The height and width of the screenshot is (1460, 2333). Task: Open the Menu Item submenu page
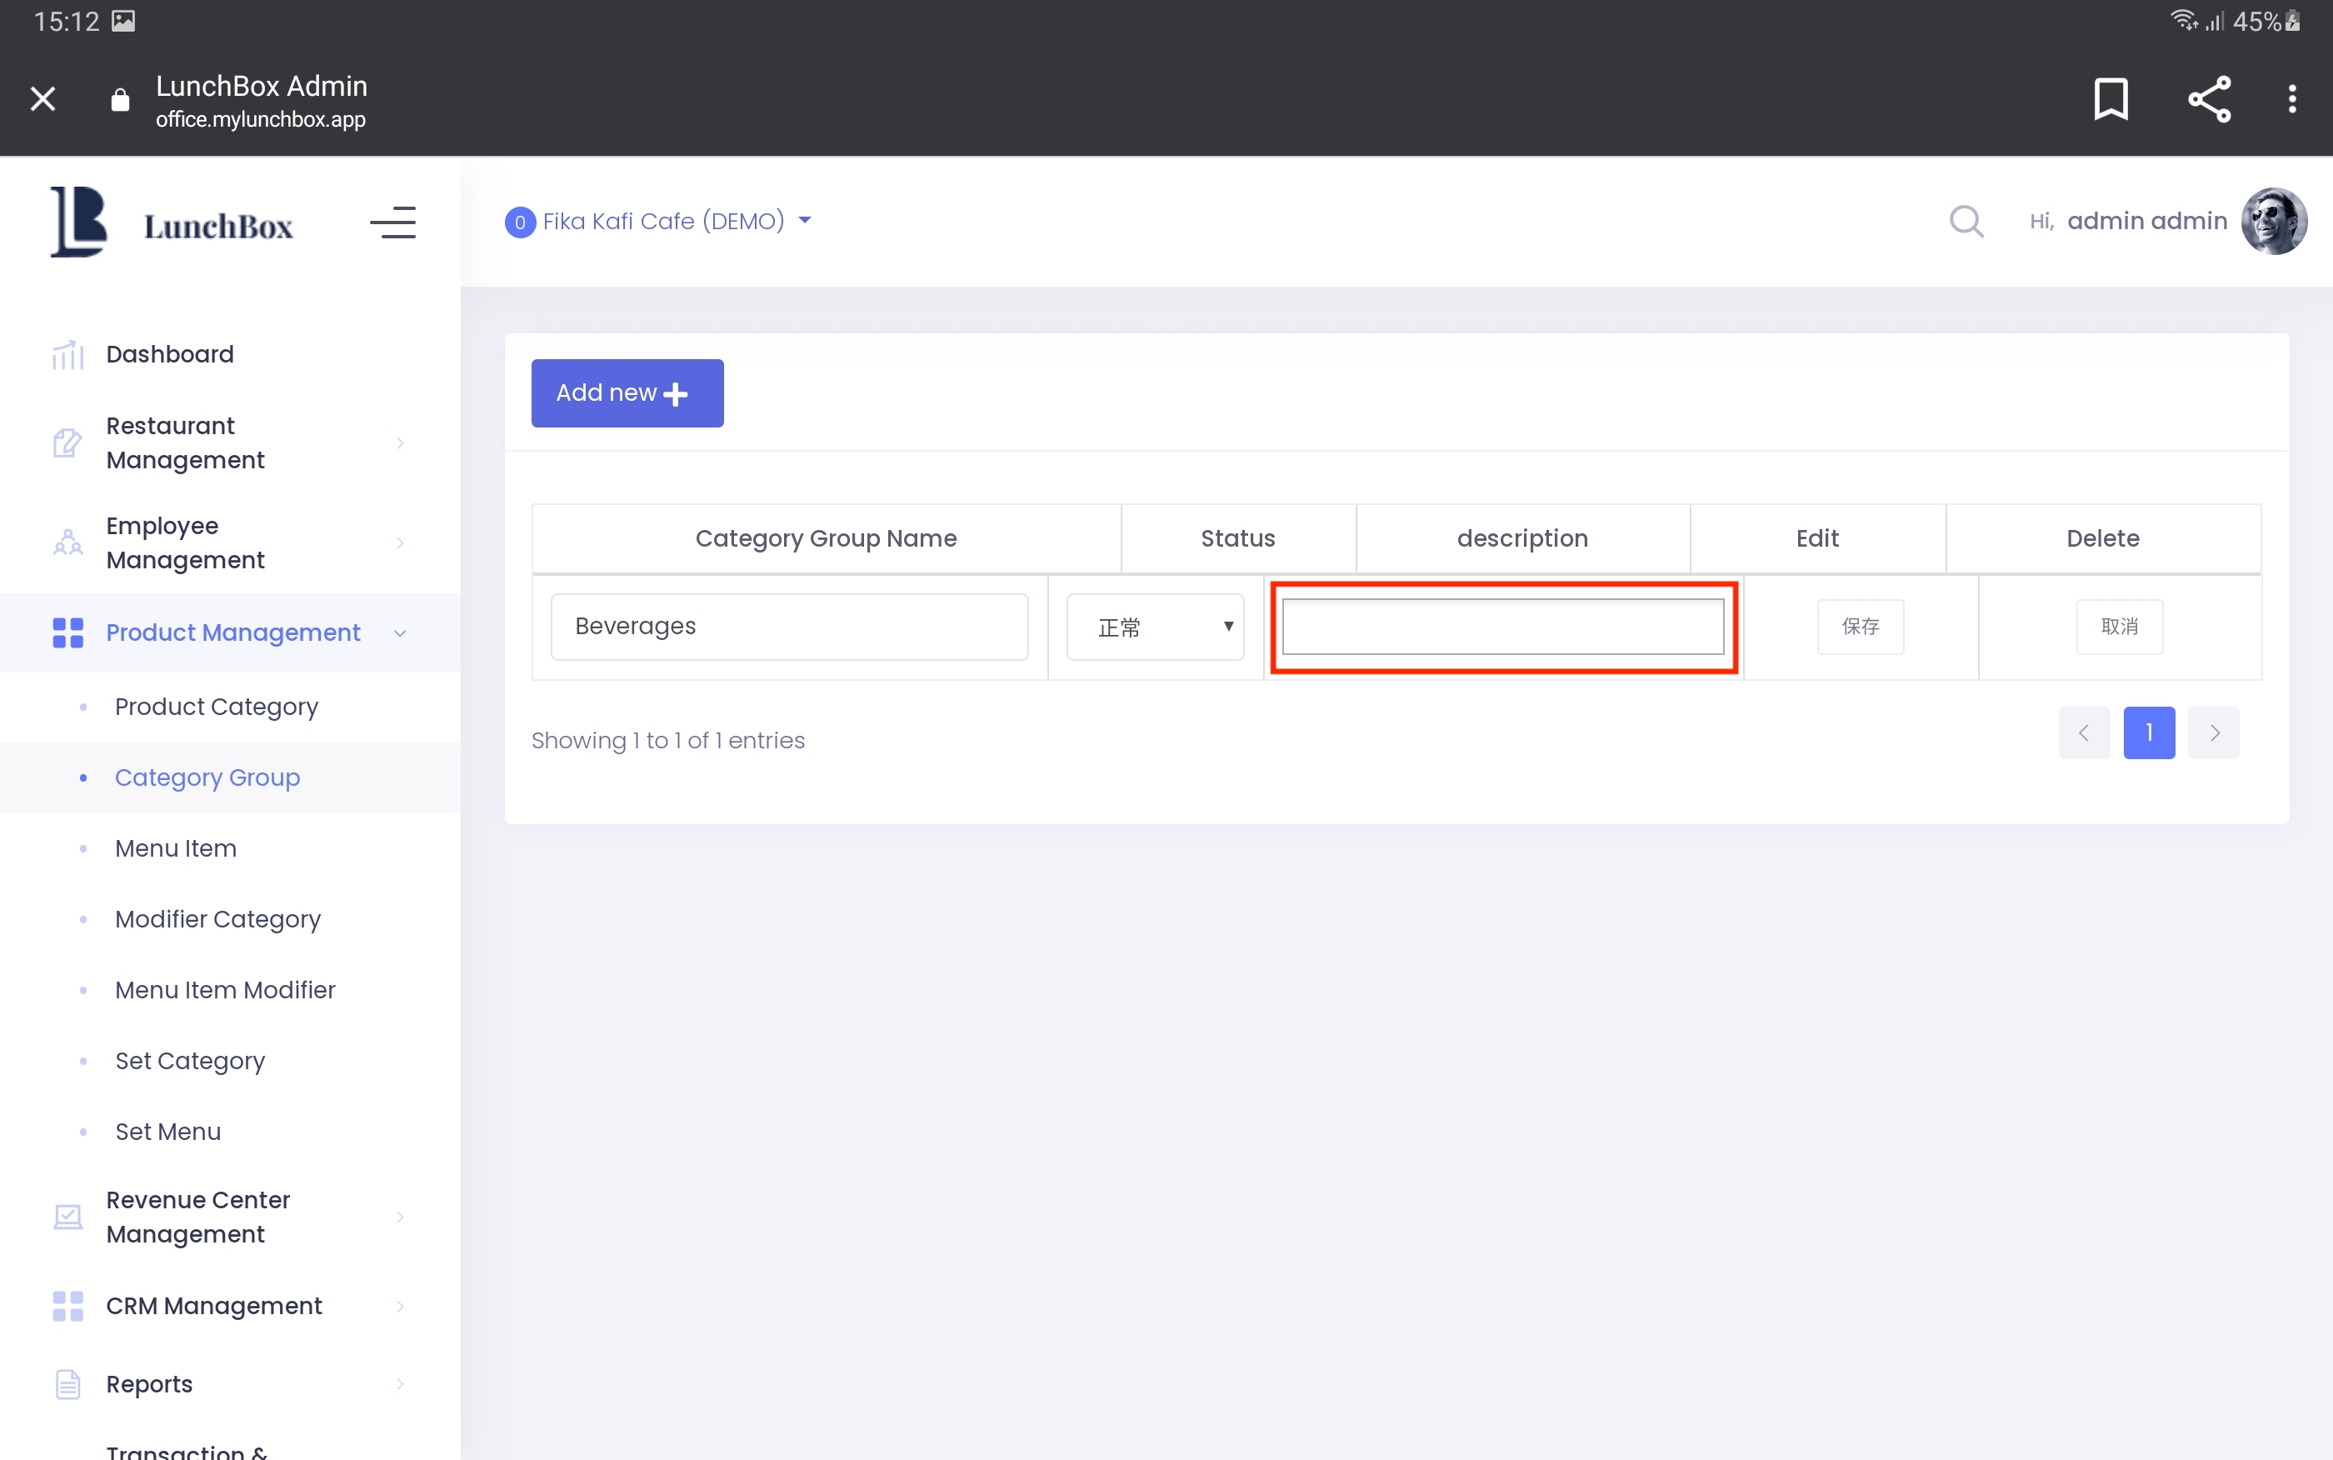point(176,847)
